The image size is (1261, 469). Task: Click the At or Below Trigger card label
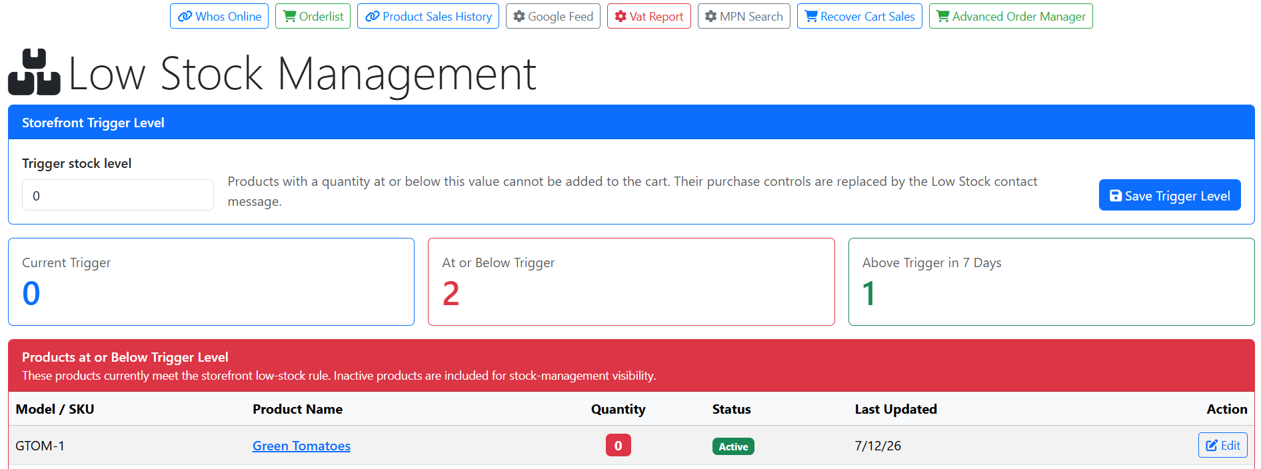(x=499, y=262)
